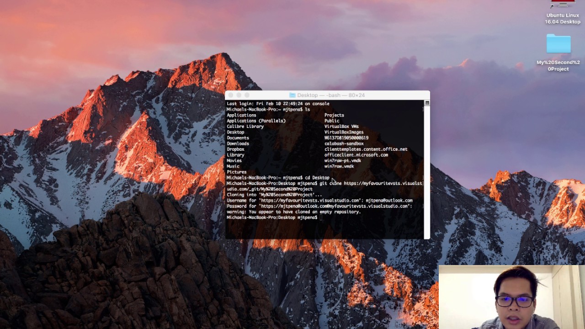Image resolution: width=585 pixels, height=329 pixels.
Task: Click the 'calabash-sandbox' entry
Action: coord(344,143)
